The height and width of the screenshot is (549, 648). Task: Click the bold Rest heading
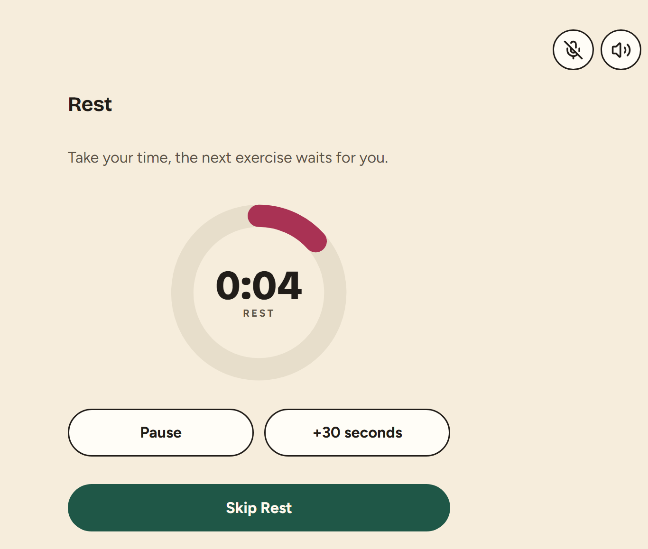(90, 104)
